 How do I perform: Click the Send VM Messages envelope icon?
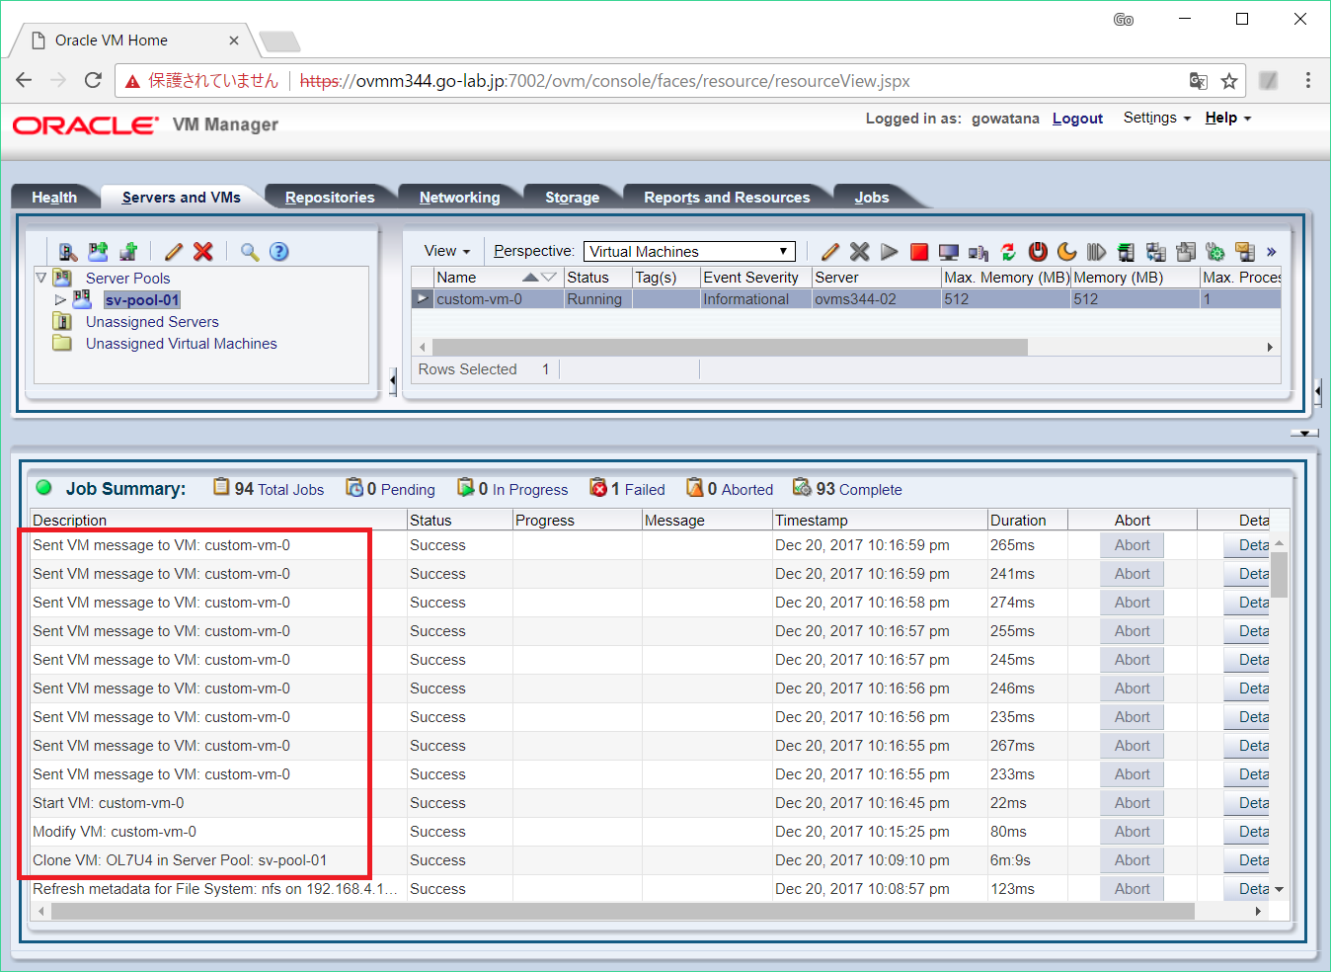point(1245,252)
